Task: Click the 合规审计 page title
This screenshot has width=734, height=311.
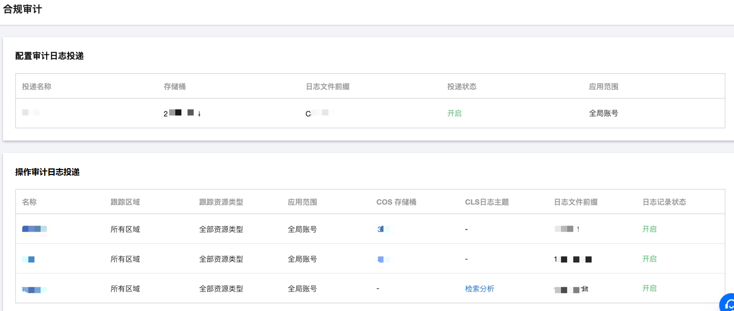Action: [x=23, y=9]
